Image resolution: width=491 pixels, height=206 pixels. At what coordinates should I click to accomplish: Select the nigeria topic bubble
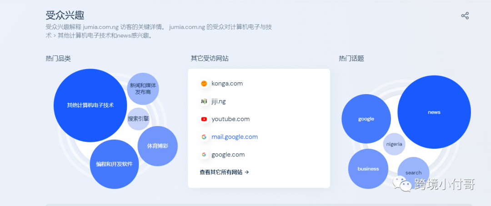[394, 144]
